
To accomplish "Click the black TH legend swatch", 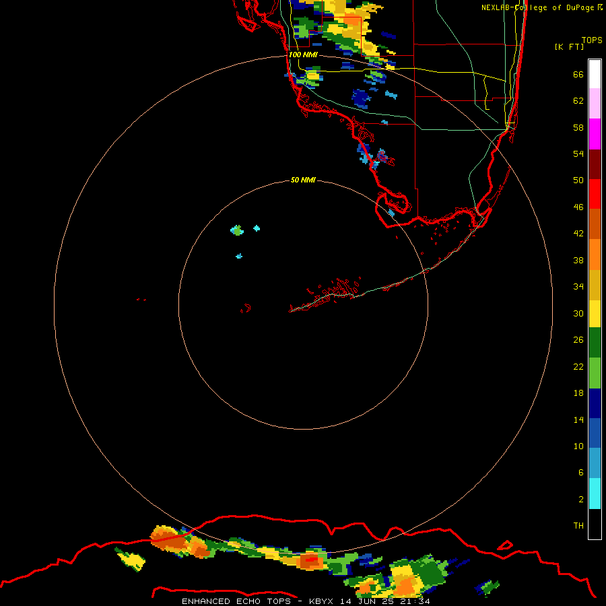I will point(595,524).
